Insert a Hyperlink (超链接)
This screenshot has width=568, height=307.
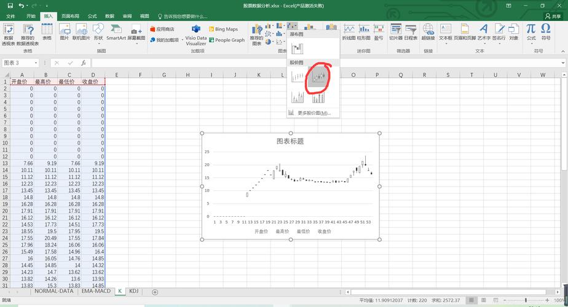[x=428, y=32]
